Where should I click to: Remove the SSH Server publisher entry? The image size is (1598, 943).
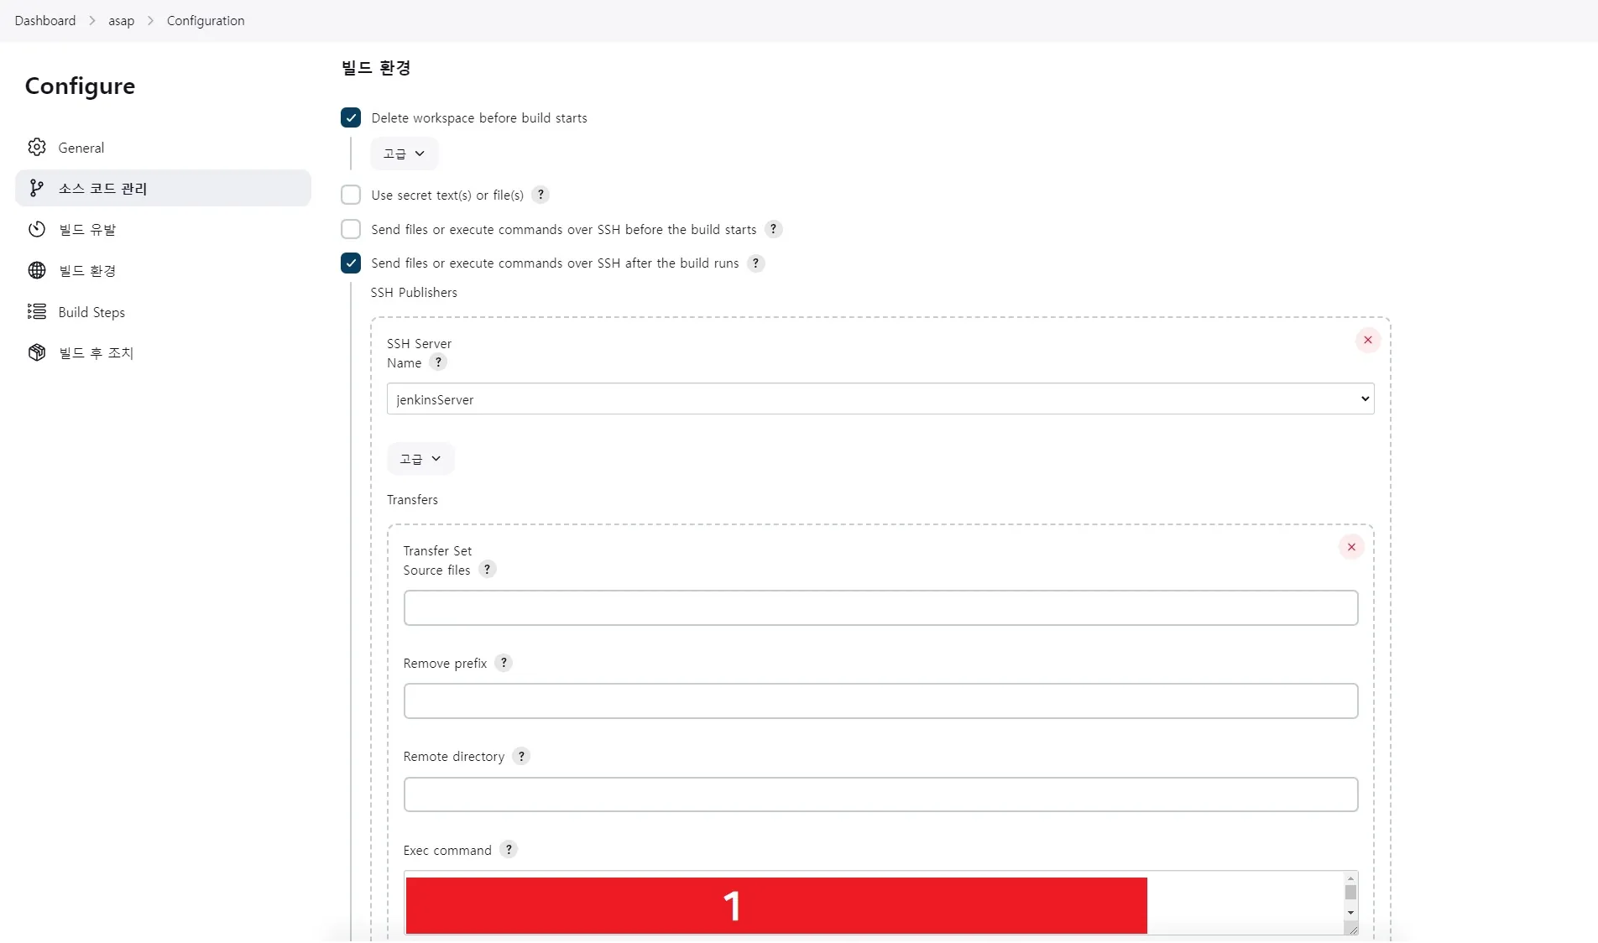click(x=1367, y=340)
